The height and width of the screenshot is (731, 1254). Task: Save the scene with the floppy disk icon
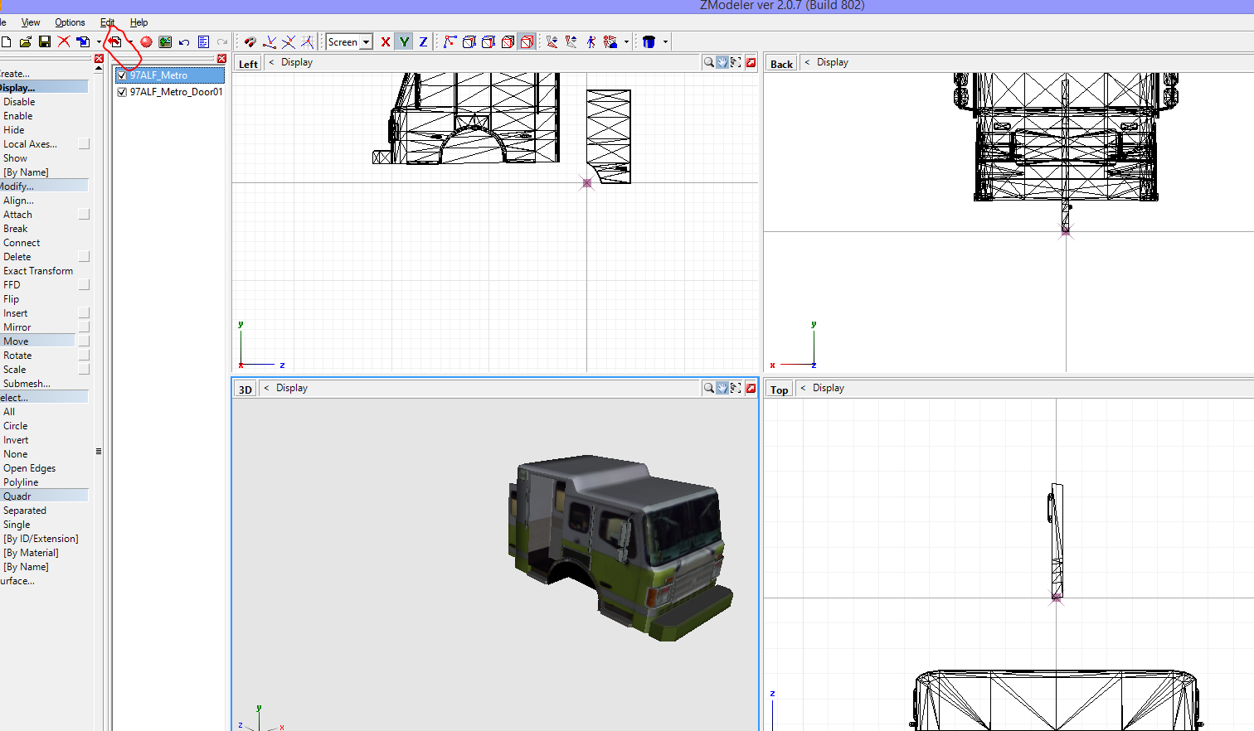pos(44,41)
